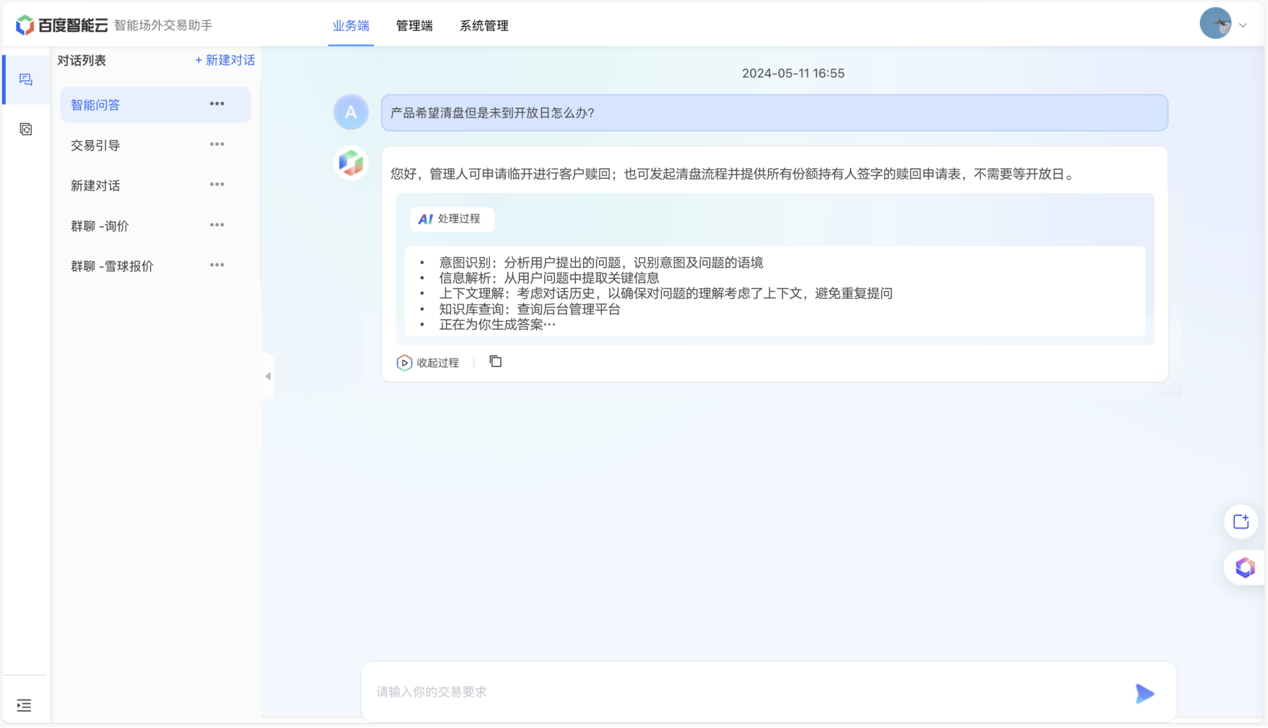
Task: Switch to the 业务端 tab
Action: pyautogui.click(x=351, y=26)
